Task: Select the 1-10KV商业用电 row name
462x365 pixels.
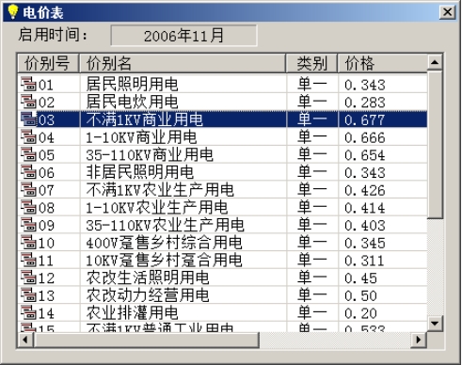Action: point(141,136)
